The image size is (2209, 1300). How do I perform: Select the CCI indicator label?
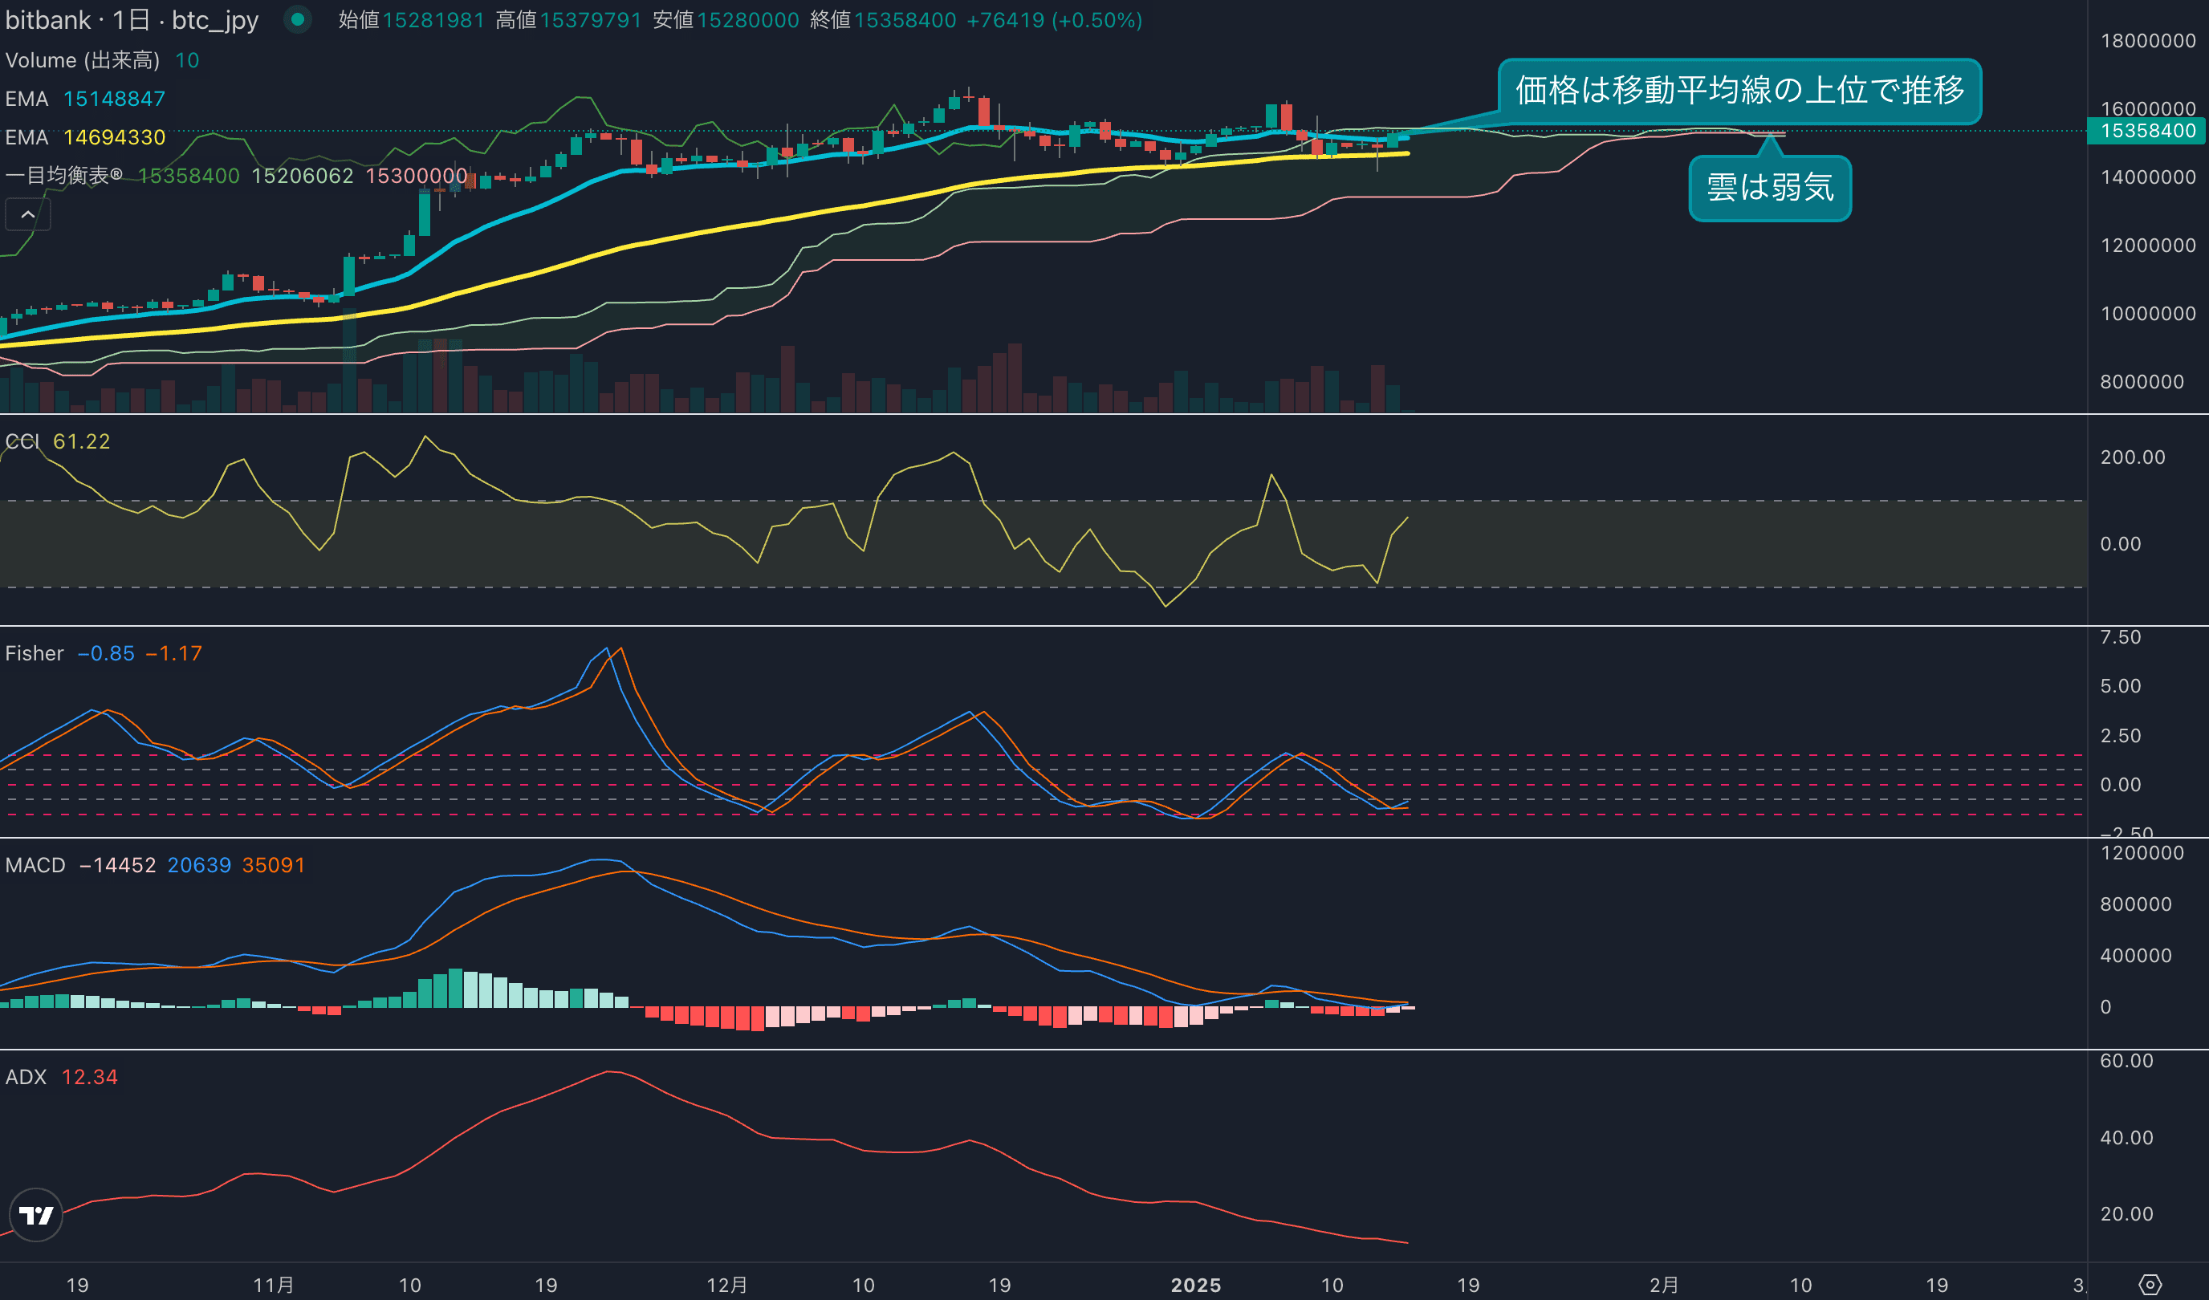[x=22, y=441]
